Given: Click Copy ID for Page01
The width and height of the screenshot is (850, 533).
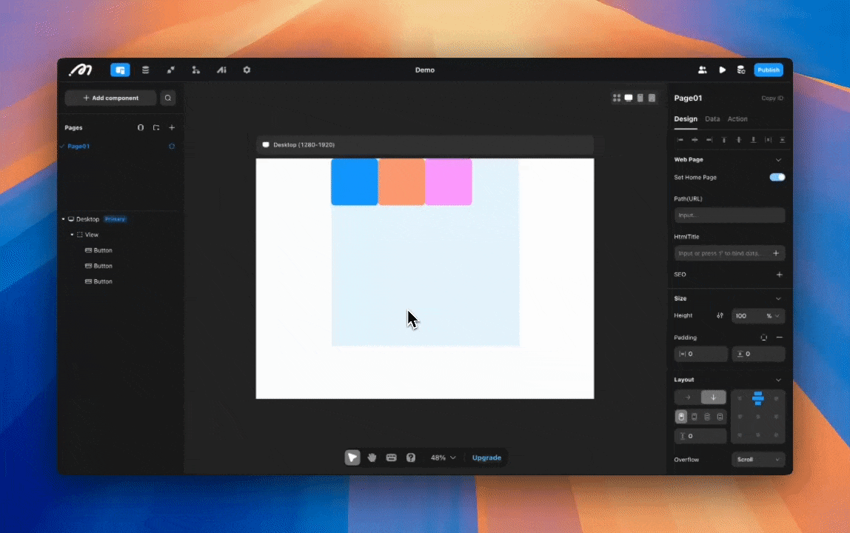Looking at the screenshot, I should (x=772, y=98).
